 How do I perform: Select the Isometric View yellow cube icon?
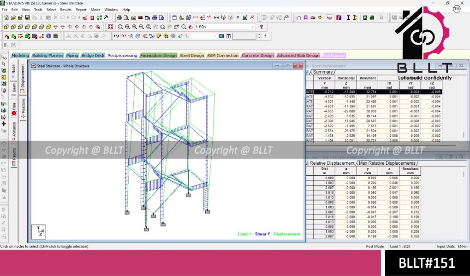pos(48,27)
